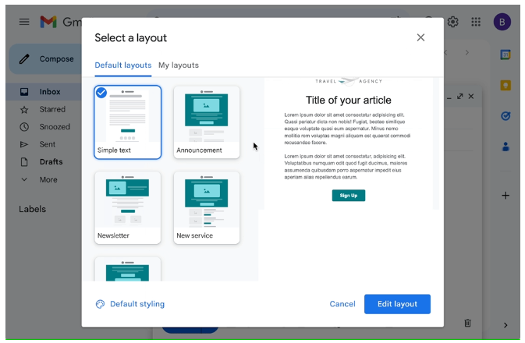Viewport: 525px width, 343px height.
Task: Open Contacts in side panel
Action: tap(505, 147)
